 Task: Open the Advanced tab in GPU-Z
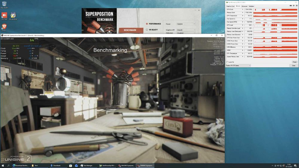[244, 6]
